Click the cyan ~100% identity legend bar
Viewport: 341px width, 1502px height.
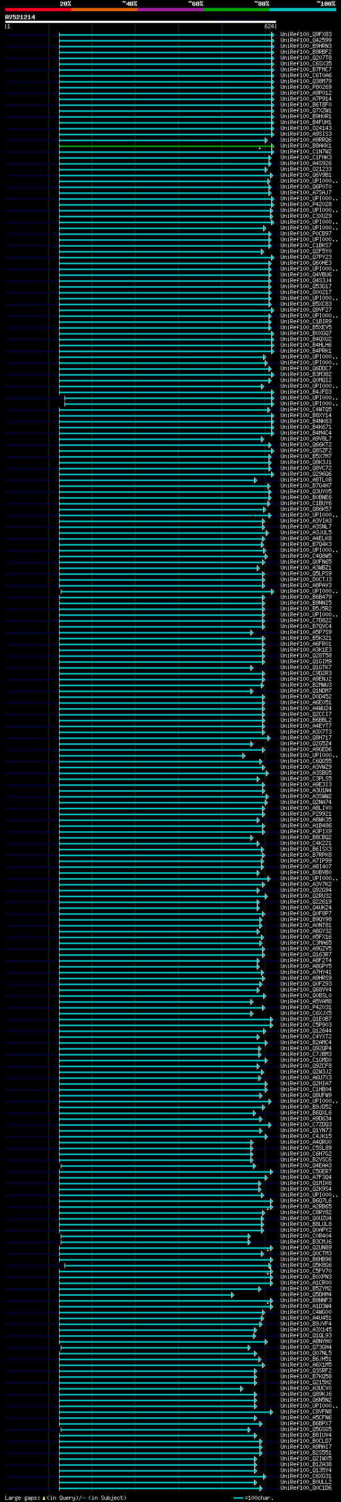click(303, 10)
